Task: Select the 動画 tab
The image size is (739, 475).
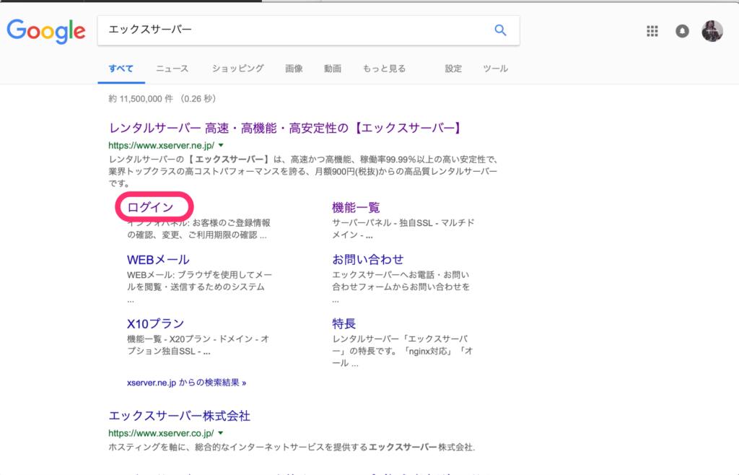Action: click(333, 69)
